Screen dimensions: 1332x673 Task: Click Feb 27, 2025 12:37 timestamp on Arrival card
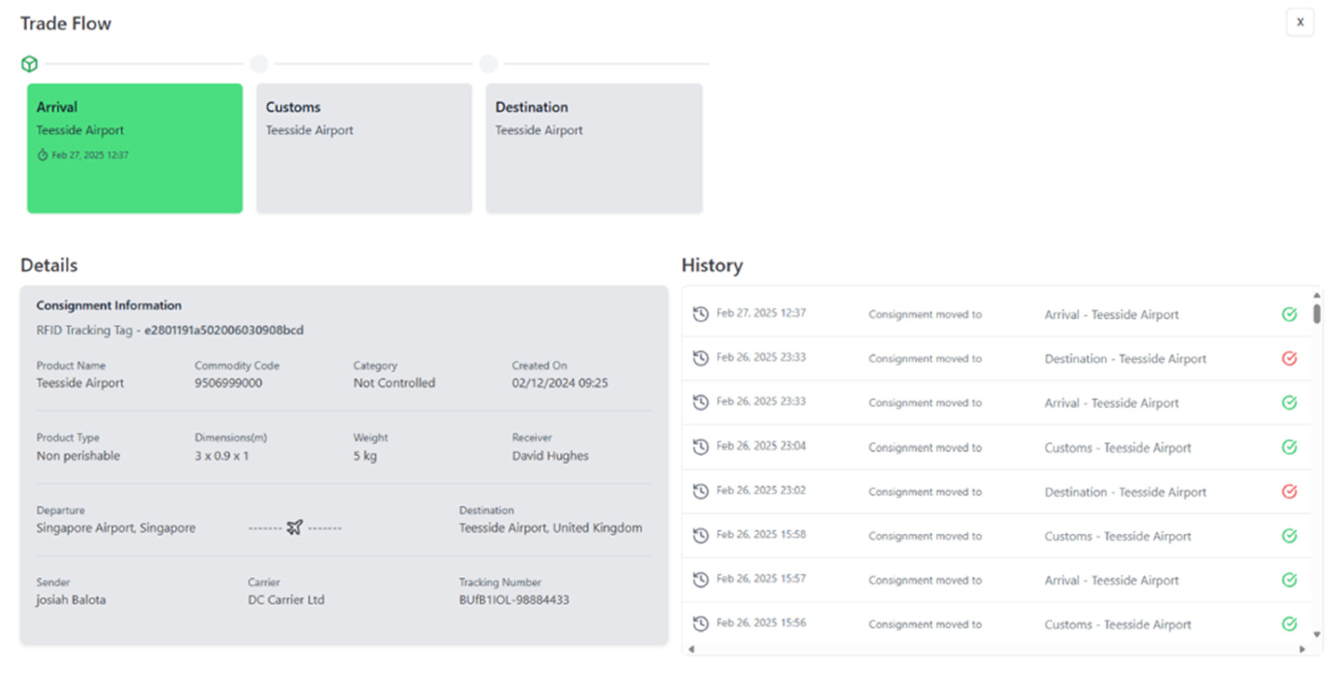90,155
